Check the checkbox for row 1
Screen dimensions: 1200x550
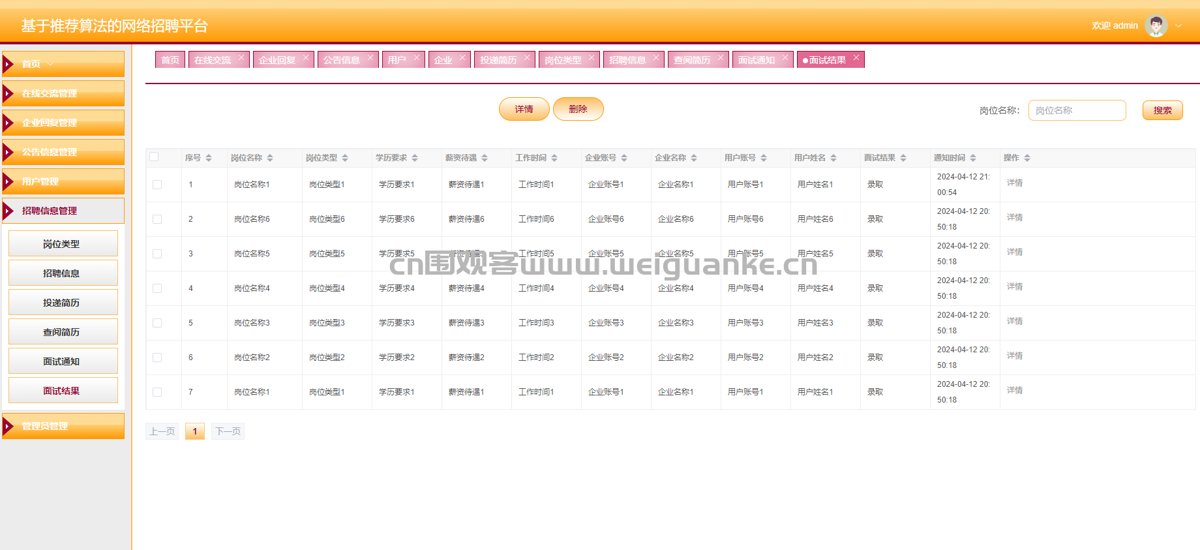tap(157, 185)
